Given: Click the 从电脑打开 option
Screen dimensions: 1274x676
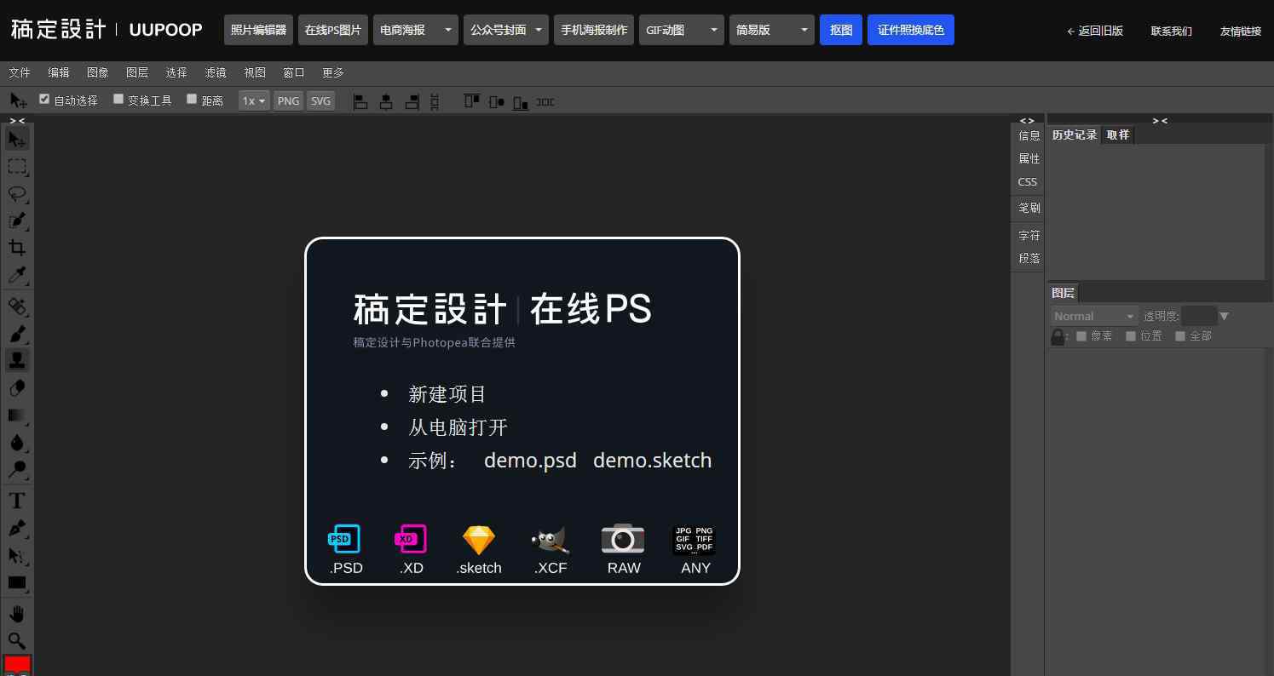Looking at the screenshot, I should 458,427.
